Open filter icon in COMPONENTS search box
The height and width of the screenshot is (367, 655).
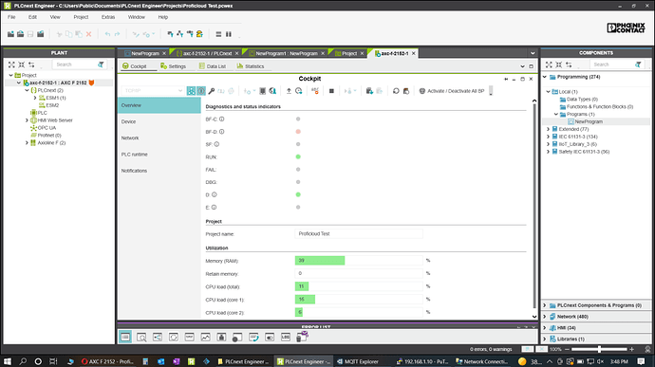click(638, 64)
